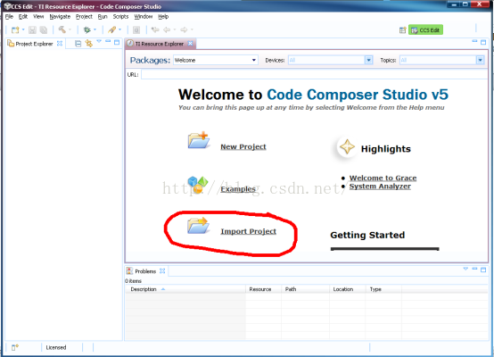494x357 pixels.
Task: Click the Location column header
Action: [348, 289]
